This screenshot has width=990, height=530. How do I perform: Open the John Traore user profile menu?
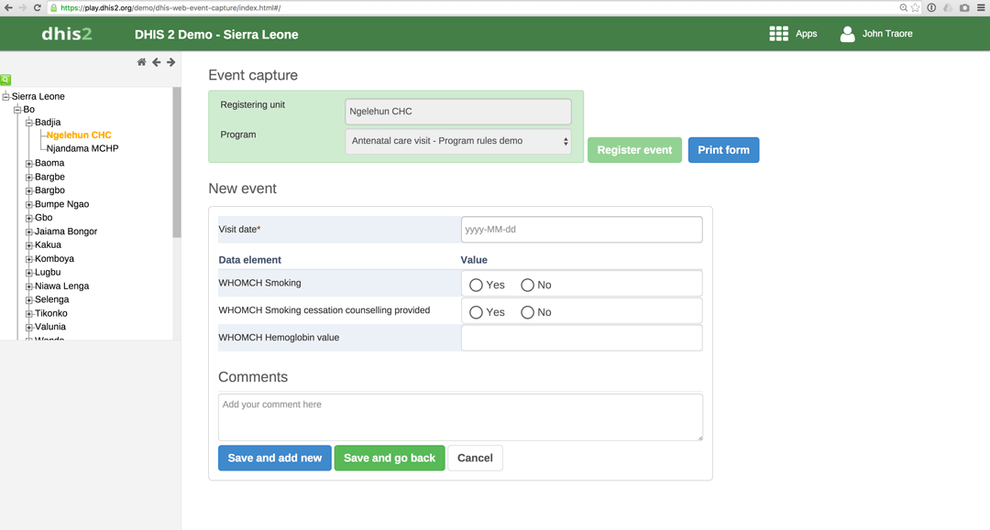875,34
